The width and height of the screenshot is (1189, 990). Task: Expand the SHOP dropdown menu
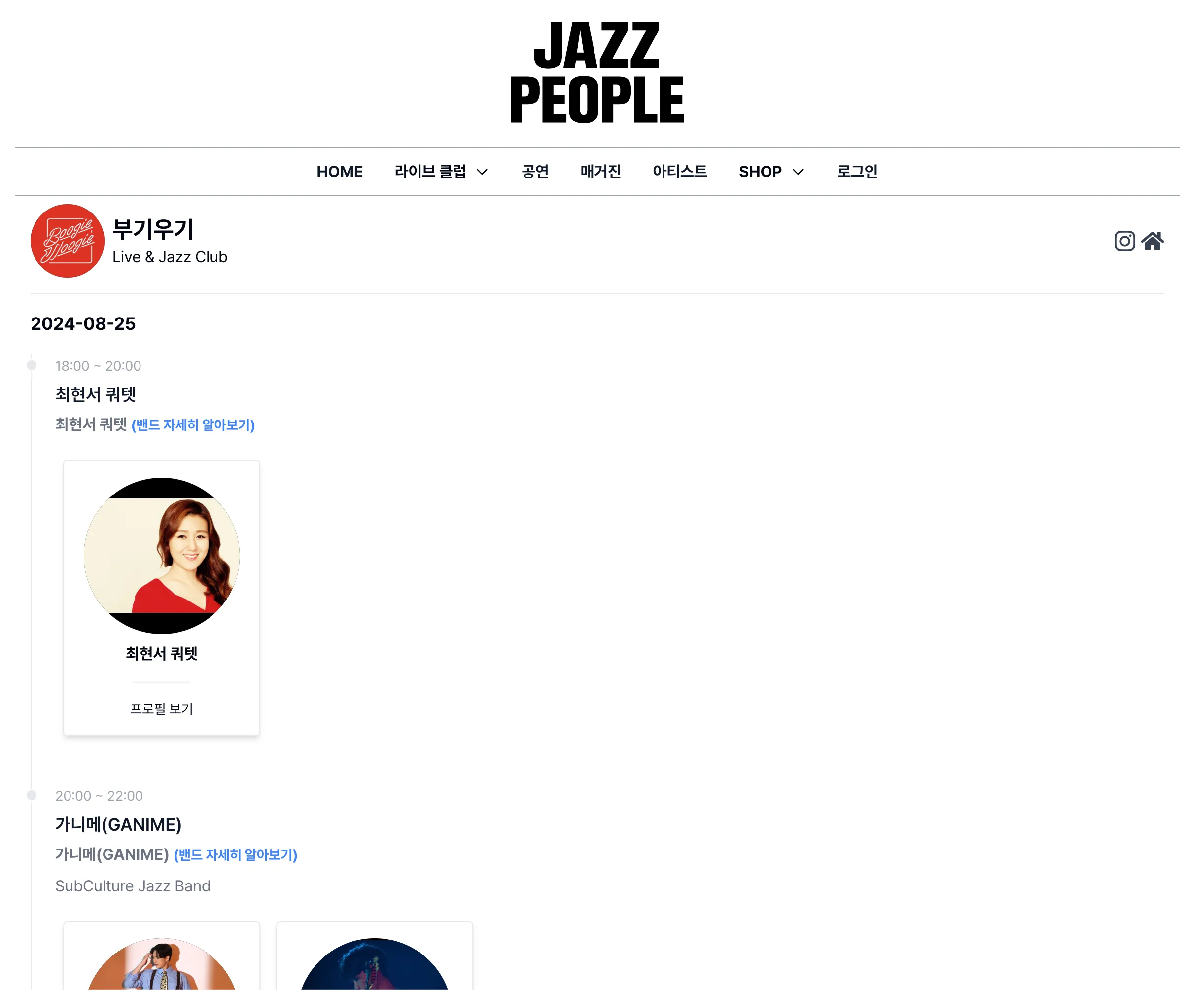(x=771, y=172)
